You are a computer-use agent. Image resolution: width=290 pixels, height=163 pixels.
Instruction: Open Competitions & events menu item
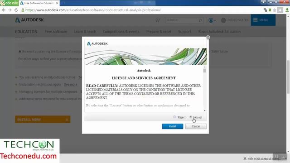click(121, 31)
